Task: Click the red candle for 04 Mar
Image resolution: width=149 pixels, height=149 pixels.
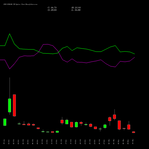Action: pyautogui.click(x=114, y=117)
